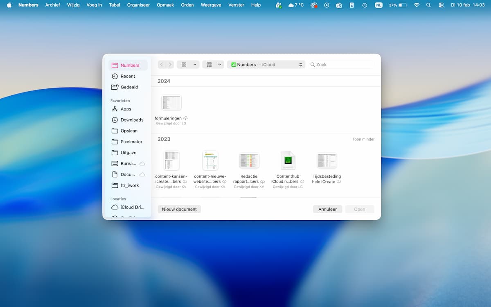The width and height of the screenshot is (491, 307).
Task: Collapse 2023 section with Toon minder
Action: coord(363,139)
